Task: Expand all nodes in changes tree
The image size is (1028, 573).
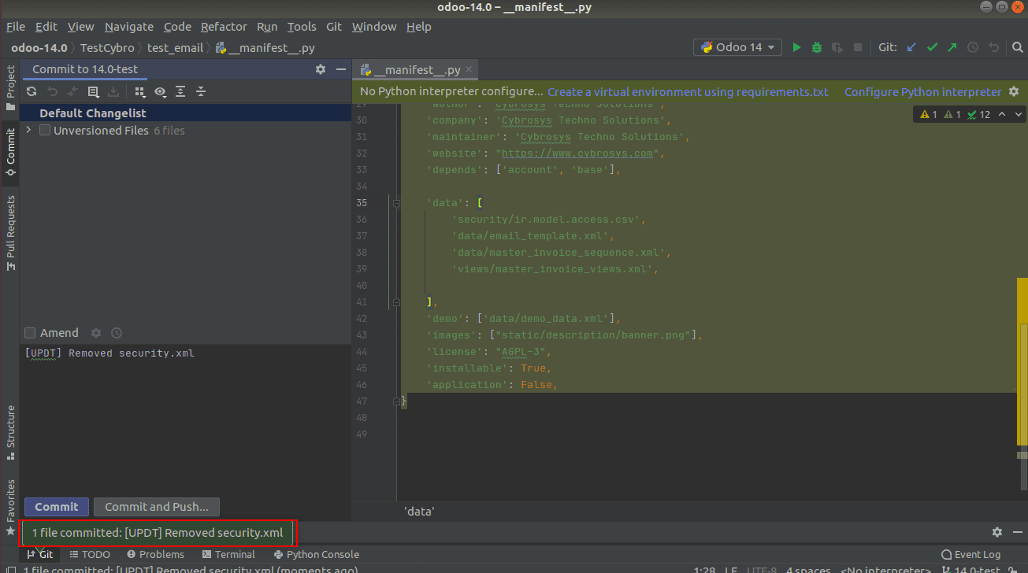Action: pyautogui.click(x=180, y=91)
